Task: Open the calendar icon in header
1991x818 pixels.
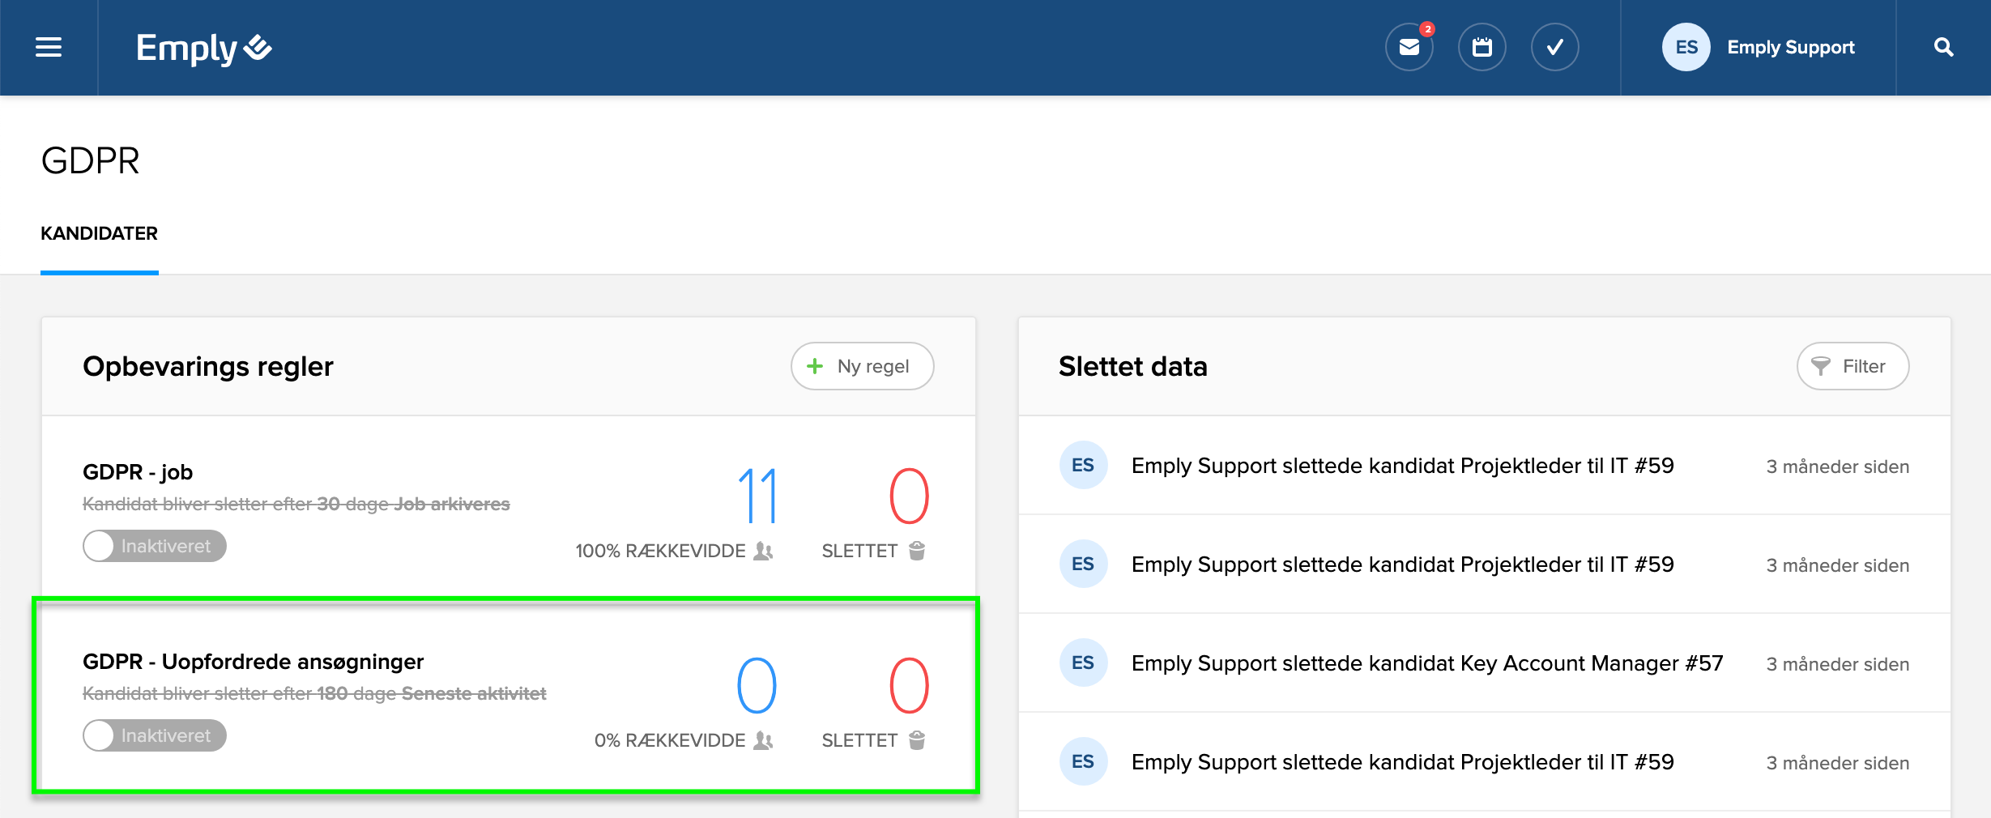Action: [1482, 48]
